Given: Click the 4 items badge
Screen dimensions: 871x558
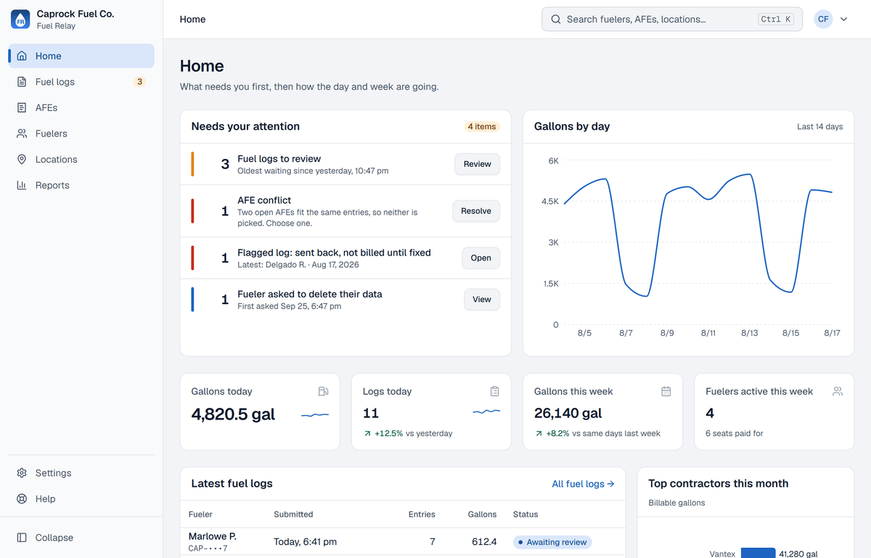Looking at the screenshot, I should (482, 126).
